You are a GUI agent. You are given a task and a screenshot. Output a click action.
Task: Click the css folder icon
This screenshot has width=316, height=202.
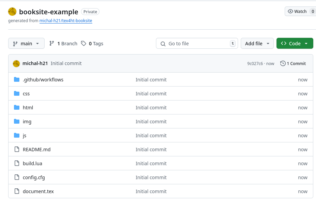tap(17, 94)
